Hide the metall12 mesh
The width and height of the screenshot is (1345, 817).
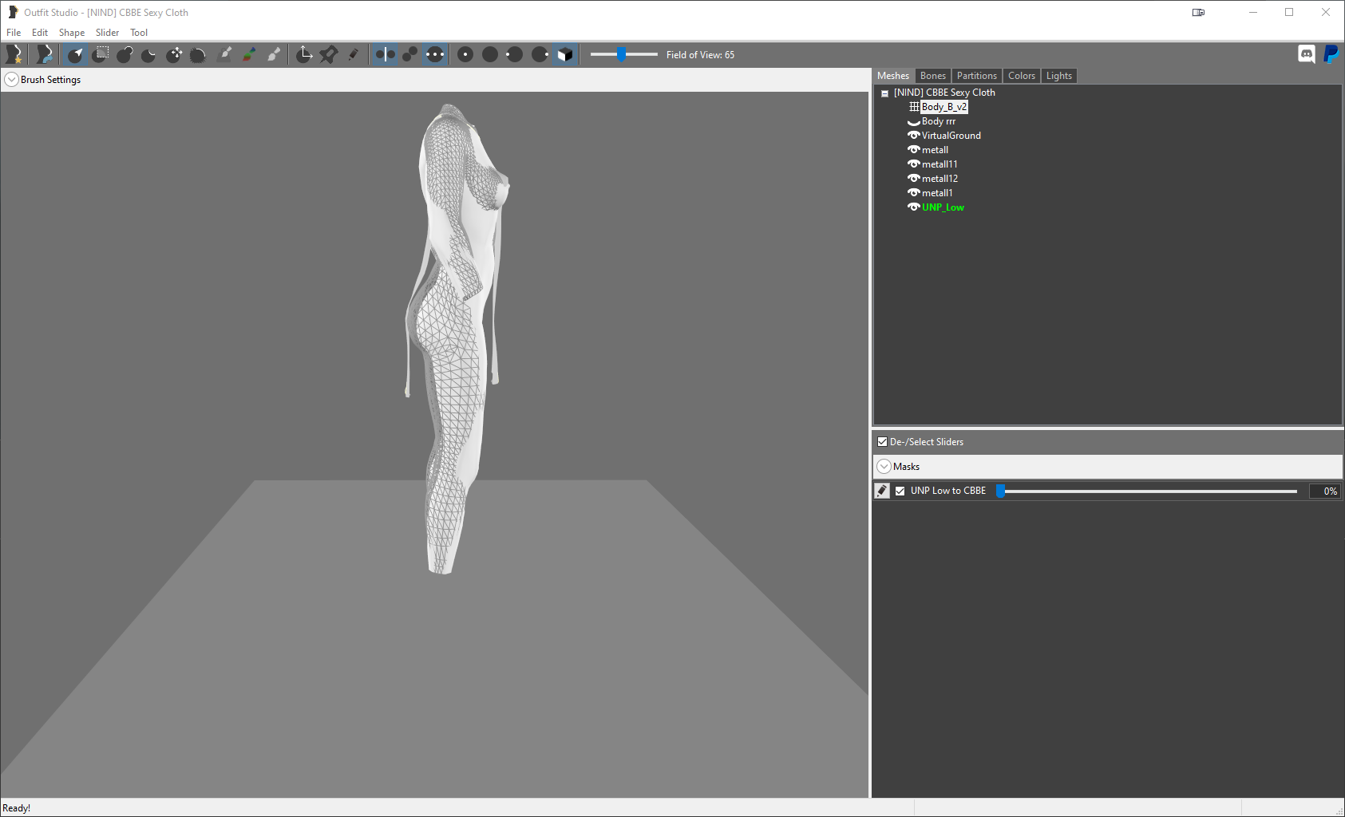pos(914,179)
